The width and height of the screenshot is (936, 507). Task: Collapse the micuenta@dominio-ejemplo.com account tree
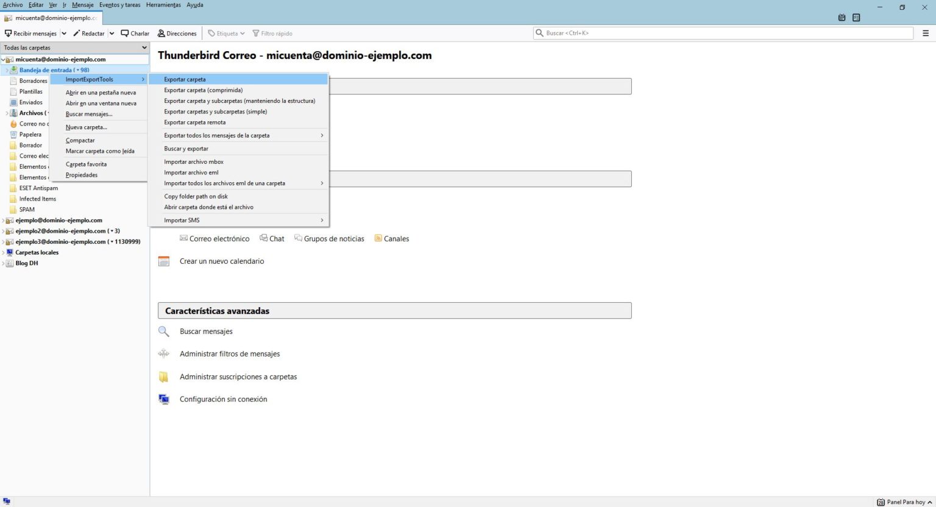[x=3, y=60]
